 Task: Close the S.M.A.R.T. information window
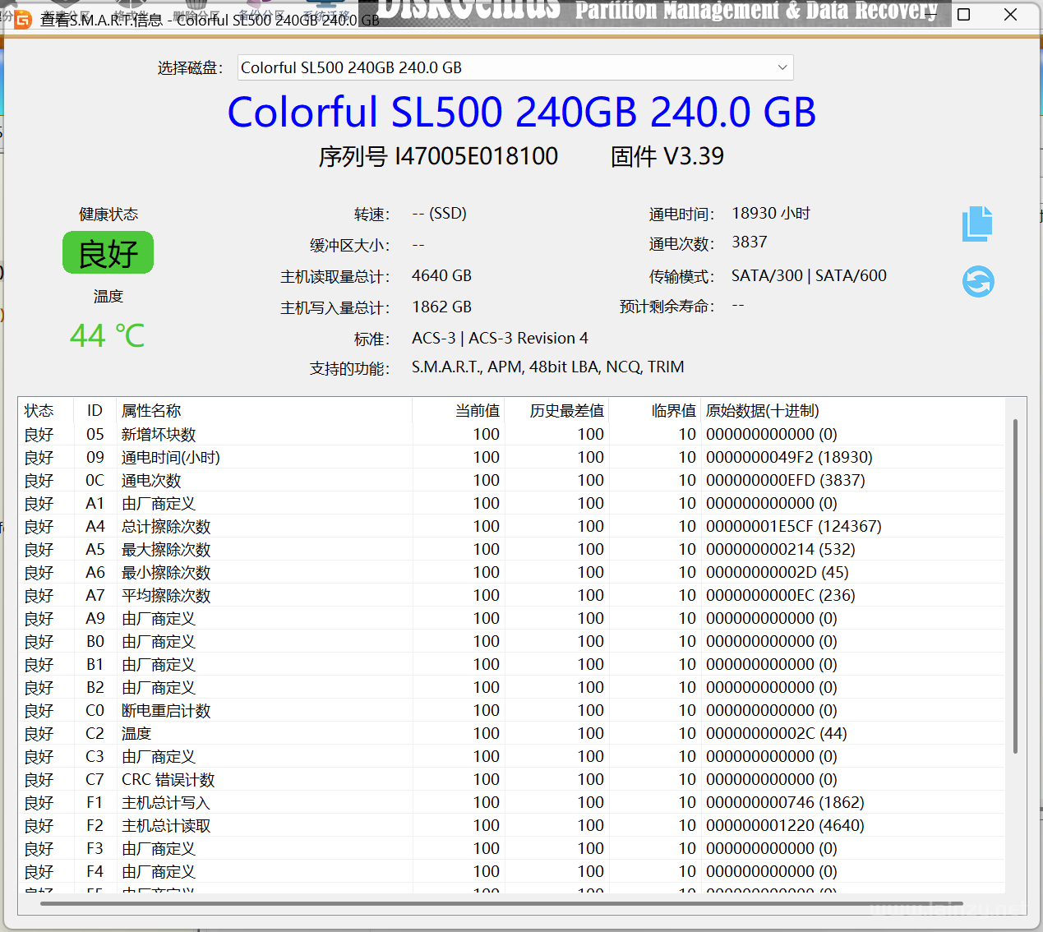coord(1010,15)
